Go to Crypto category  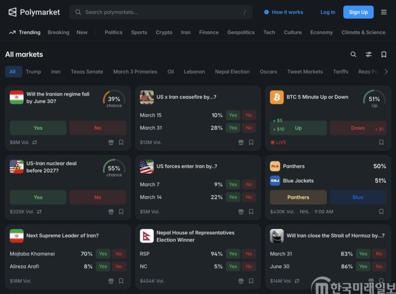[x=164, y=33]
